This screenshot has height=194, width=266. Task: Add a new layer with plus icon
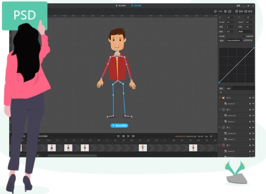point(221,92)
